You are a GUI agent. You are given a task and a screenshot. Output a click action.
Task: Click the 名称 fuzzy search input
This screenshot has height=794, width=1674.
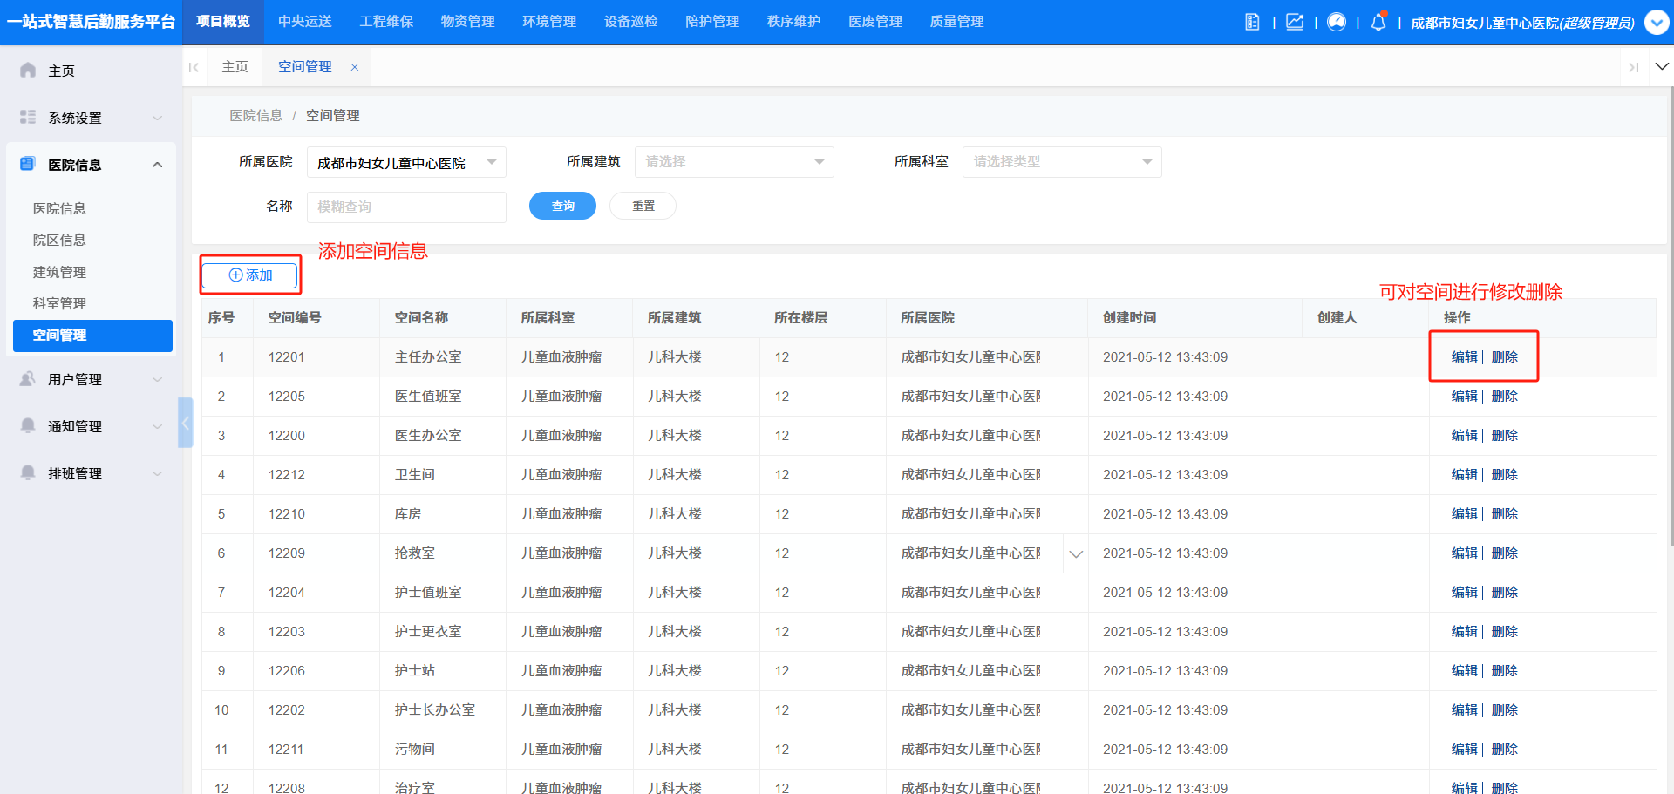point(406,207)
